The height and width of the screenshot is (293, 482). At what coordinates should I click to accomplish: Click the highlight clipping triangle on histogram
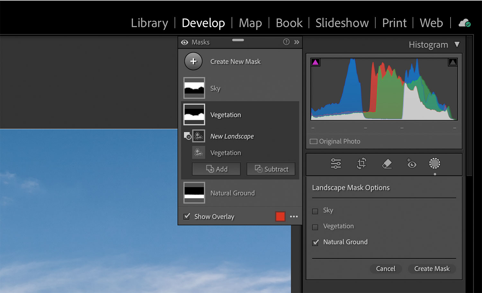[x=453, y=62]
